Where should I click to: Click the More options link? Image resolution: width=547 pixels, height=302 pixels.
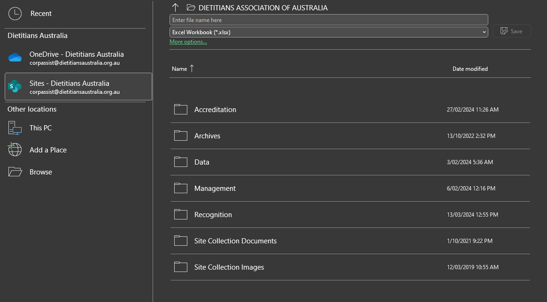click(x=188, y=41)
